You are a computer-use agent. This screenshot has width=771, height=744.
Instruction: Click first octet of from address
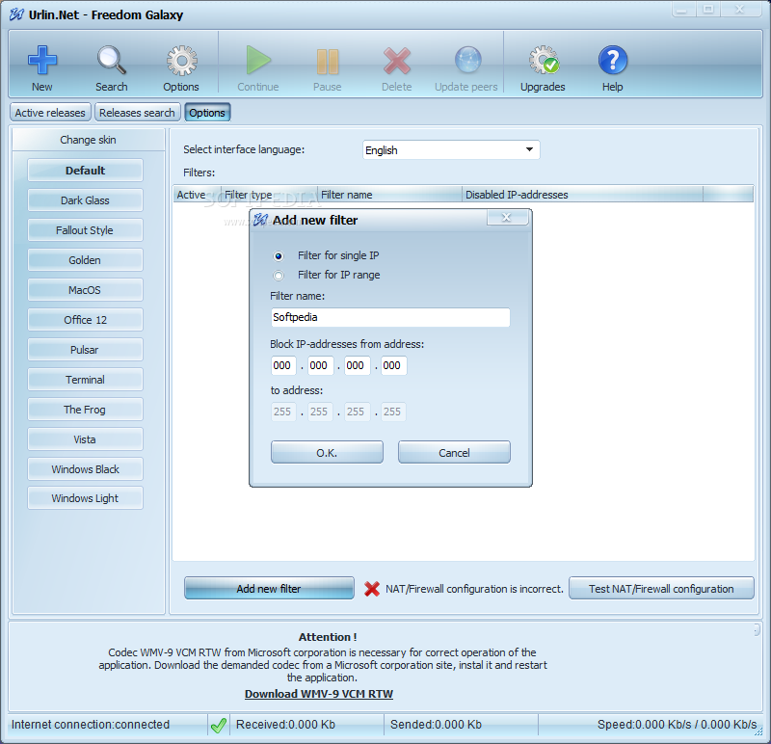[283, 365]
